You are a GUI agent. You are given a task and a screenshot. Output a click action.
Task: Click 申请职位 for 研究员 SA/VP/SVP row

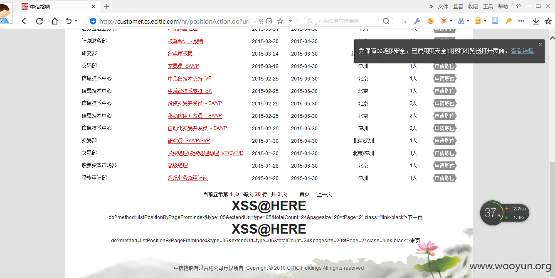(445, 141)
